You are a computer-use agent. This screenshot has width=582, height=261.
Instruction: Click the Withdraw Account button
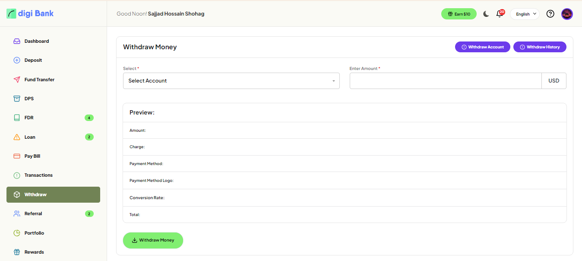tap(482, 47)
